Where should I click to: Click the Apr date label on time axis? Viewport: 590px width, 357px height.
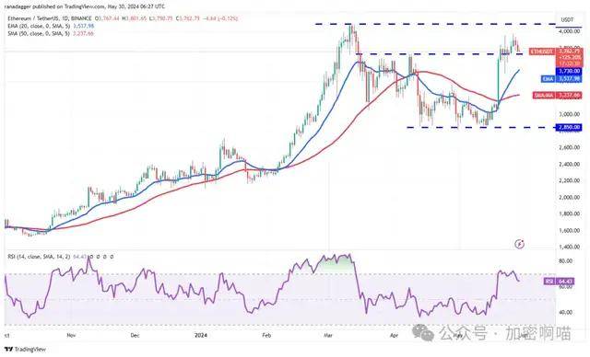[x=394, y=335]
